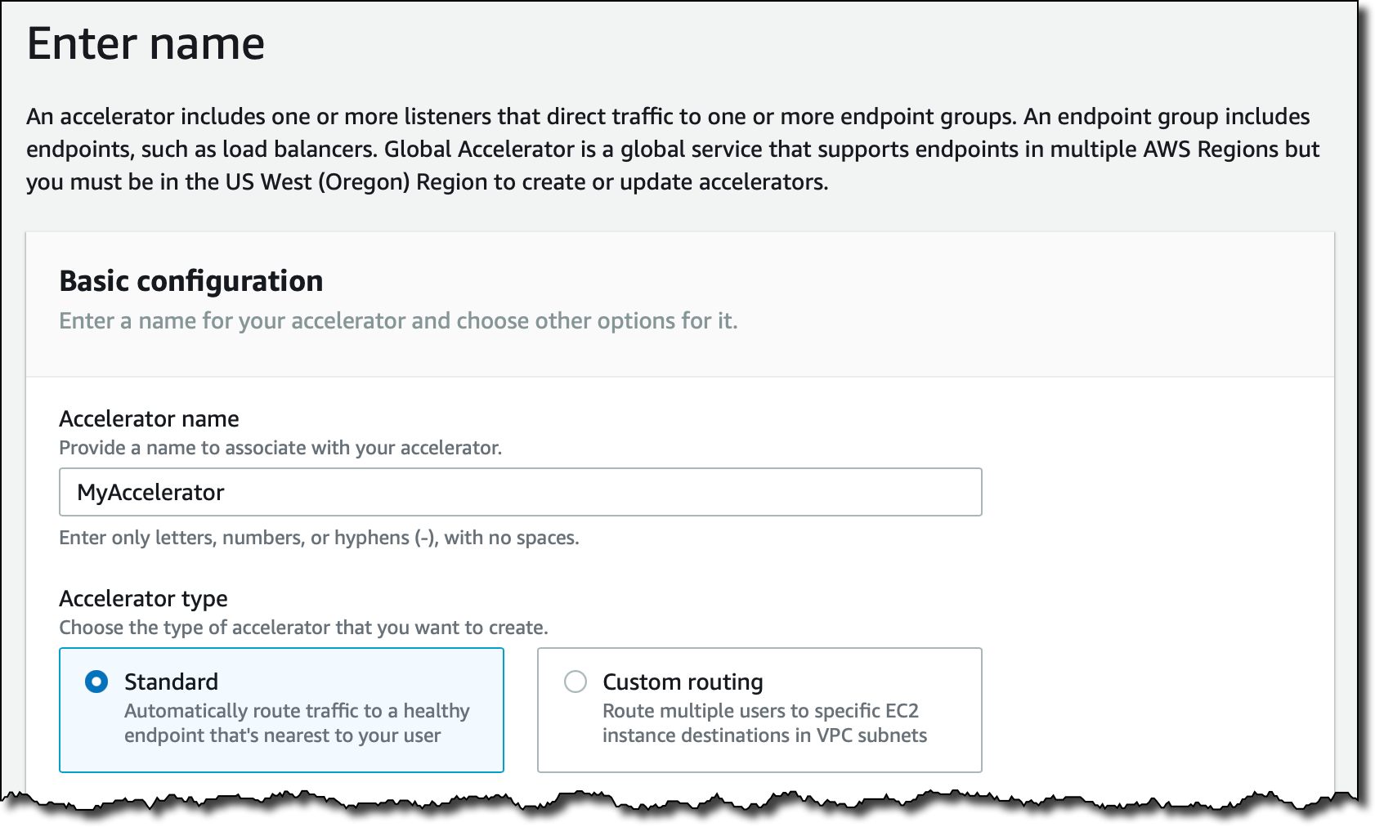Click the "Custom routing" option title text
The image size is (1375, 827).
pyautogui.click(x=683, y=682)
